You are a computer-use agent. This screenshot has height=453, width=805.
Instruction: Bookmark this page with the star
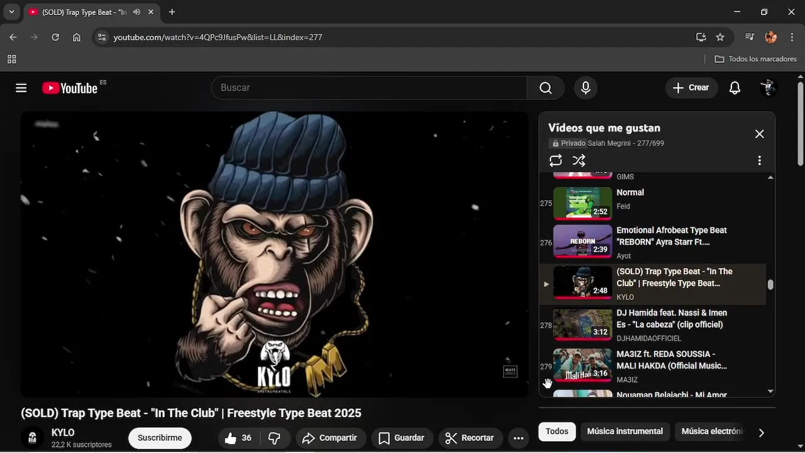click(x=720, y=37)
